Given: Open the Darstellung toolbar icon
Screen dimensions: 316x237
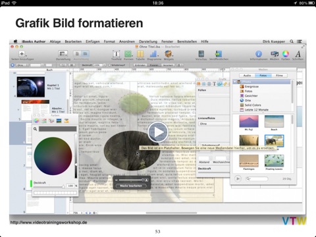Looking at the screenshot, I should click(63, 53).
